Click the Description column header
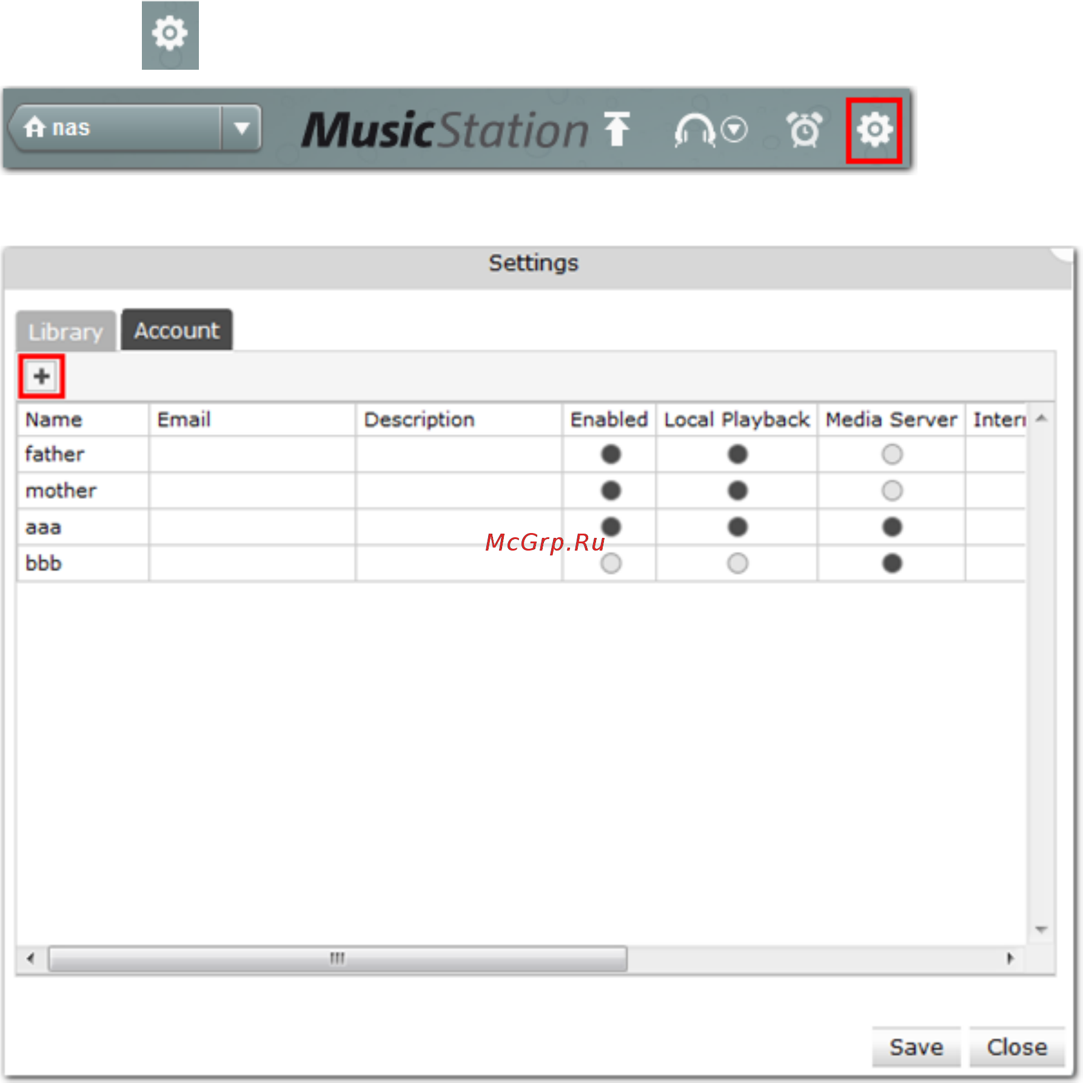 (x=459, y=420)
